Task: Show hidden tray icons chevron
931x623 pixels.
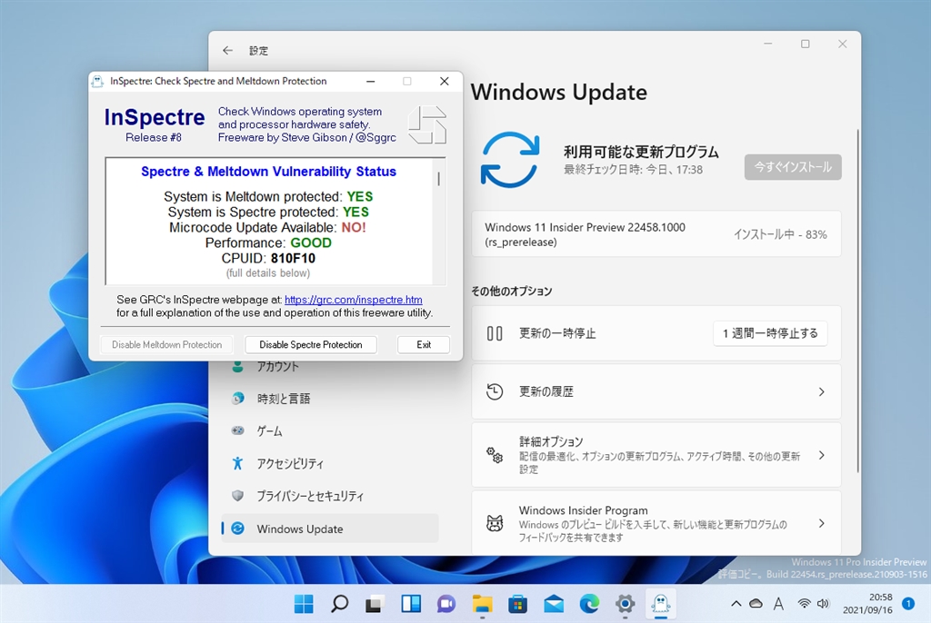Action: [736, 604]
